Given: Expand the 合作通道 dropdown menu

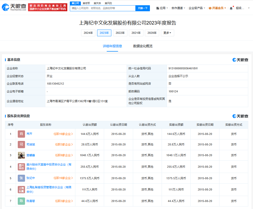Looking at the screenshot, I should pos(178,8).
